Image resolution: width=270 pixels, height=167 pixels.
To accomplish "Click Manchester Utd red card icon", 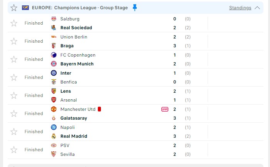I will point(99,109).
